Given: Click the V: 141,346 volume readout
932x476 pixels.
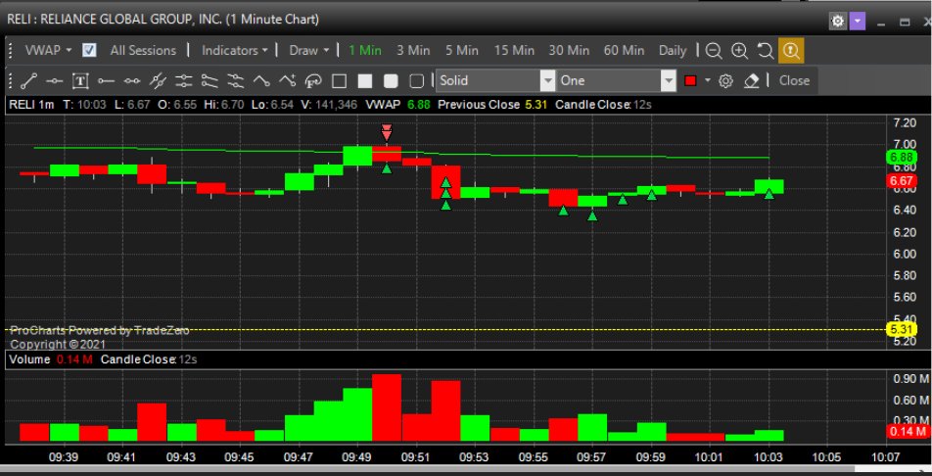Looking at the screenshot, I should point(329,105).
